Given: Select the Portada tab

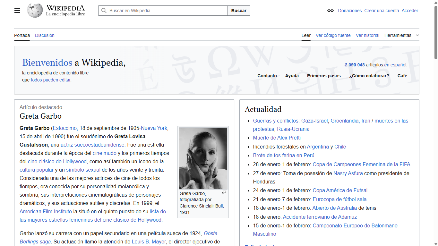Looking at the screenshot, I should 22,35.
